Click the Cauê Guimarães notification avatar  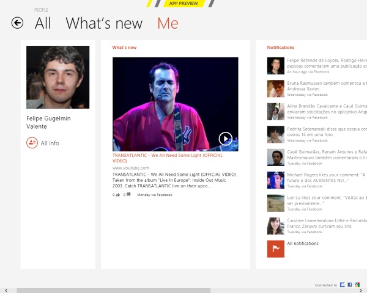click(x=276, y=157)
